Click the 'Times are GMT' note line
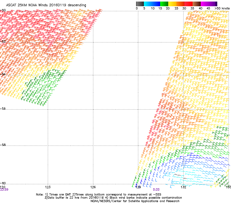This screenshot has height=203, width=231. click(x=99, y=195)
